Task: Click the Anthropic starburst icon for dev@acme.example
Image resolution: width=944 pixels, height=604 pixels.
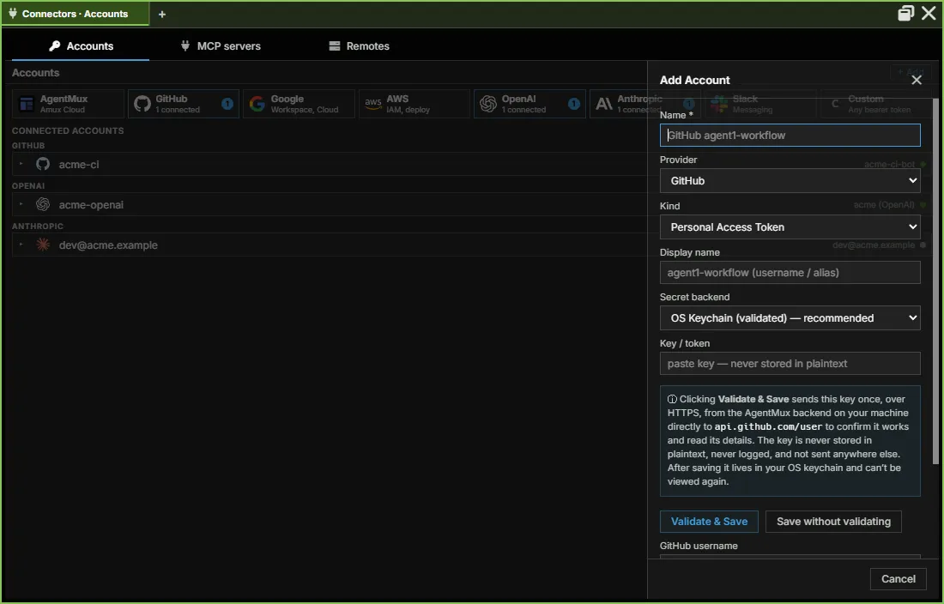Action: pyautogui.click(x=43, y=245)
